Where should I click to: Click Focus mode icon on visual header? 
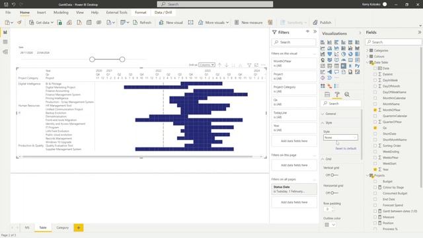256,65
